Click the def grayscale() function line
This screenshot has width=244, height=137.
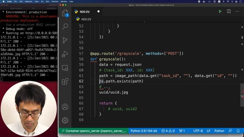point(108,59)
